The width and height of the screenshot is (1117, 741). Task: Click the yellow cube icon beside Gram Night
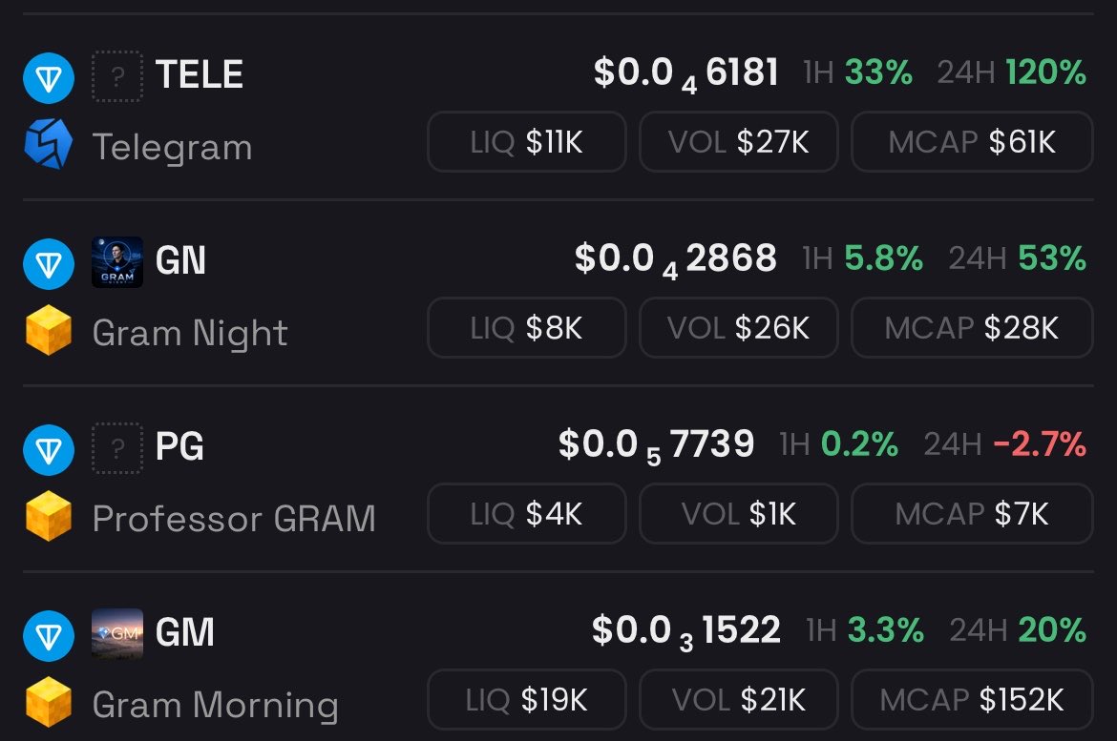(49, 330)
